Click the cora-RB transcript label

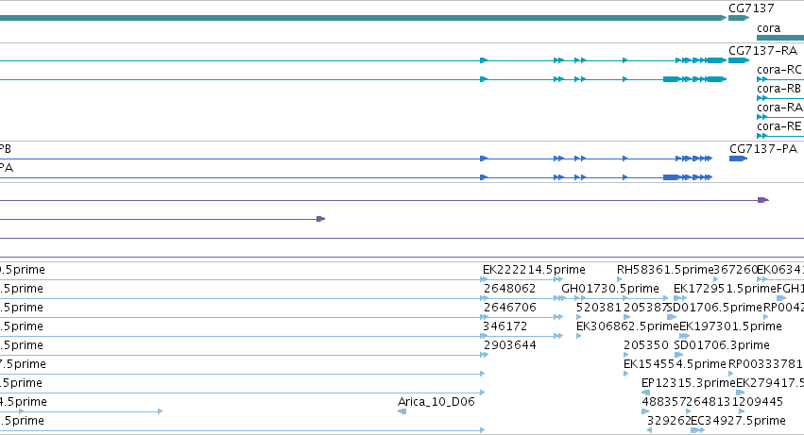778,89
